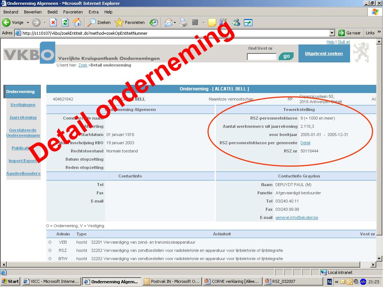Open the Bewerken menu
383x287 pixels.
click(33, 12)
